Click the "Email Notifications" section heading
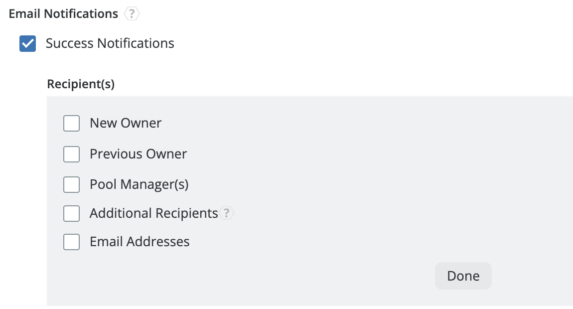 (x=63, y=14)
